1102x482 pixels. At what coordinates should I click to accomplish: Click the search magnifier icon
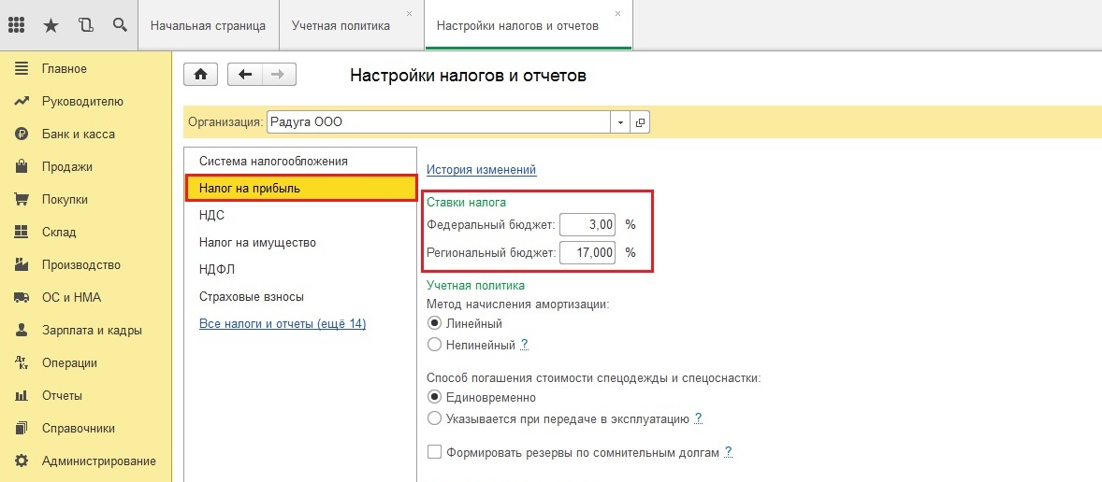pyautogui.click(x=120, y=25)
